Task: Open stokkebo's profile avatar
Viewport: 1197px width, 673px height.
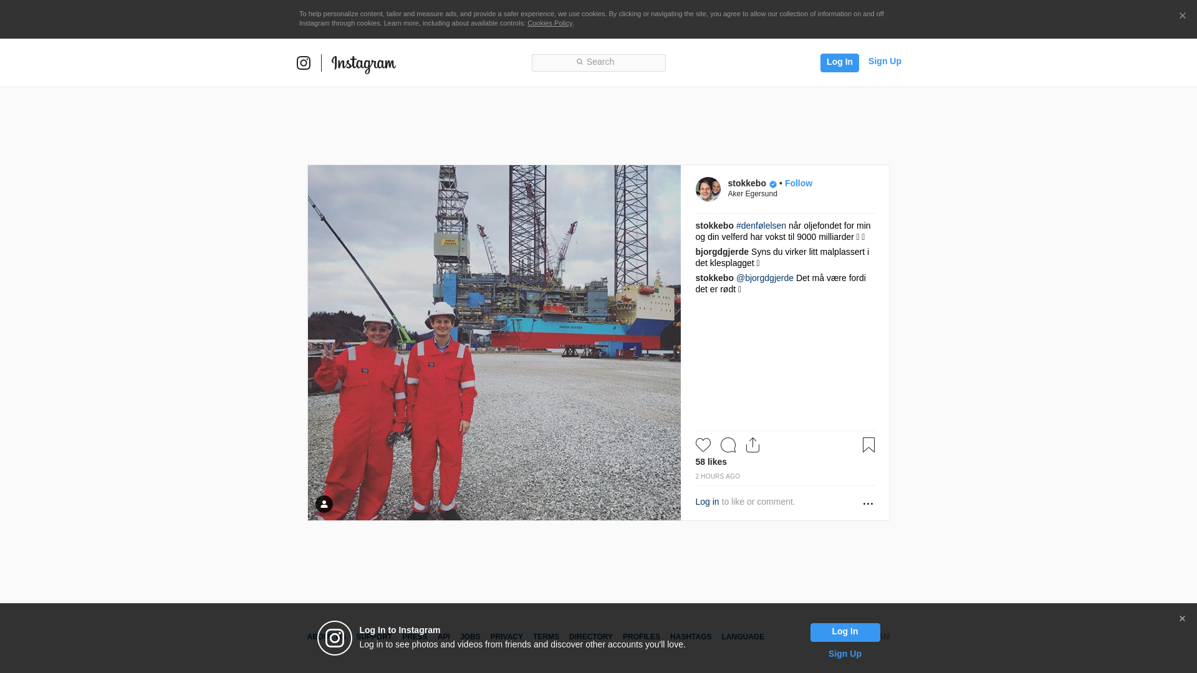Action: coord(708,189)
